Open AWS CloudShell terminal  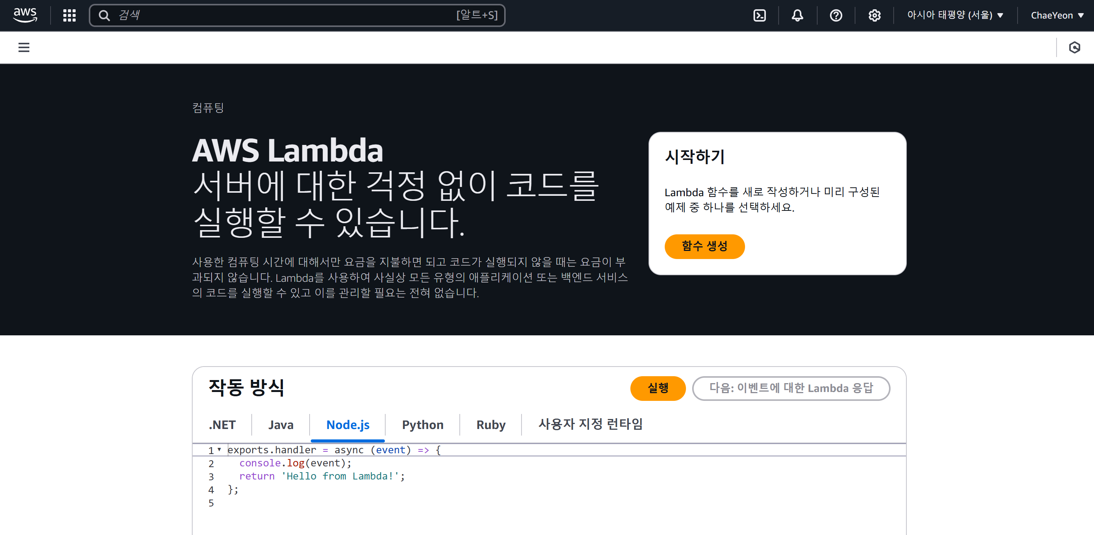coord(759,15)
